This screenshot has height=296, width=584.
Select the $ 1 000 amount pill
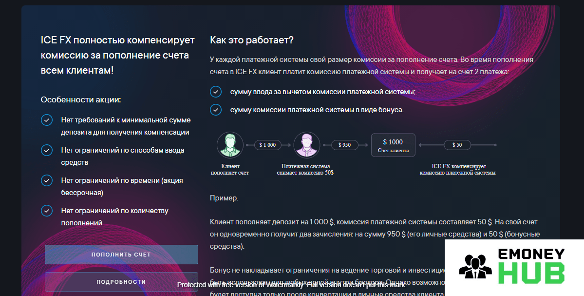(267, 145)
